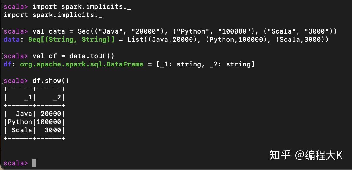
Task: Click the blinking cursor block at the empty prompt
Action: pos(34,163)
